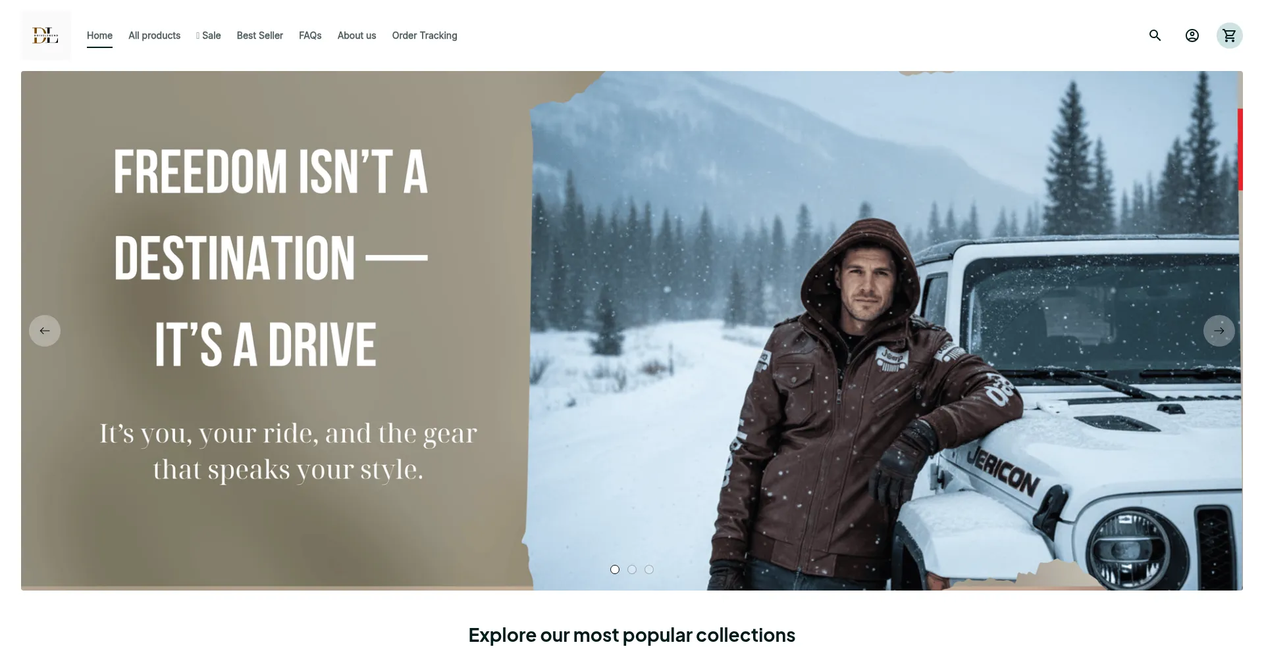The height and width of the screenshot is (653, 1264).
Task: Open the shopping cart icon
Action: 1229,36
